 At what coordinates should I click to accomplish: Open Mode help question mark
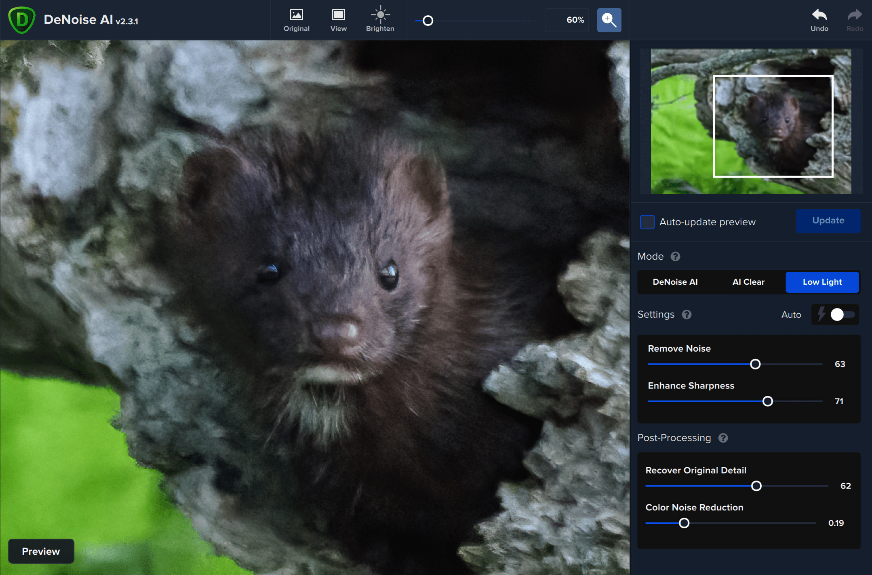click(x=675, y=256)
